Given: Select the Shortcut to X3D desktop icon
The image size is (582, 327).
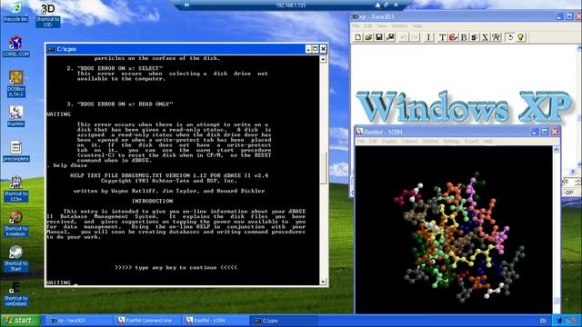Looking at the screenshot, I should 47,15.
